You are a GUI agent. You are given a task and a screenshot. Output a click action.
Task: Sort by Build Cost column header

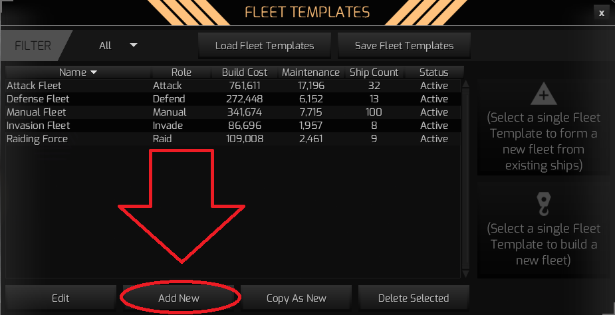pyautogui.click(x=245, y=72)
